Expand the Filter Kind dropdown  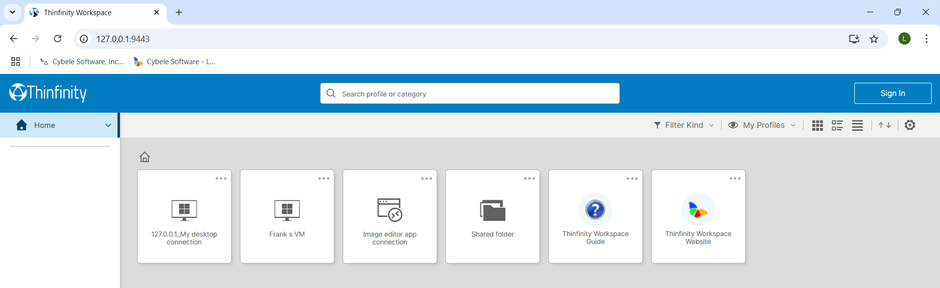click(x=684, y=125)
